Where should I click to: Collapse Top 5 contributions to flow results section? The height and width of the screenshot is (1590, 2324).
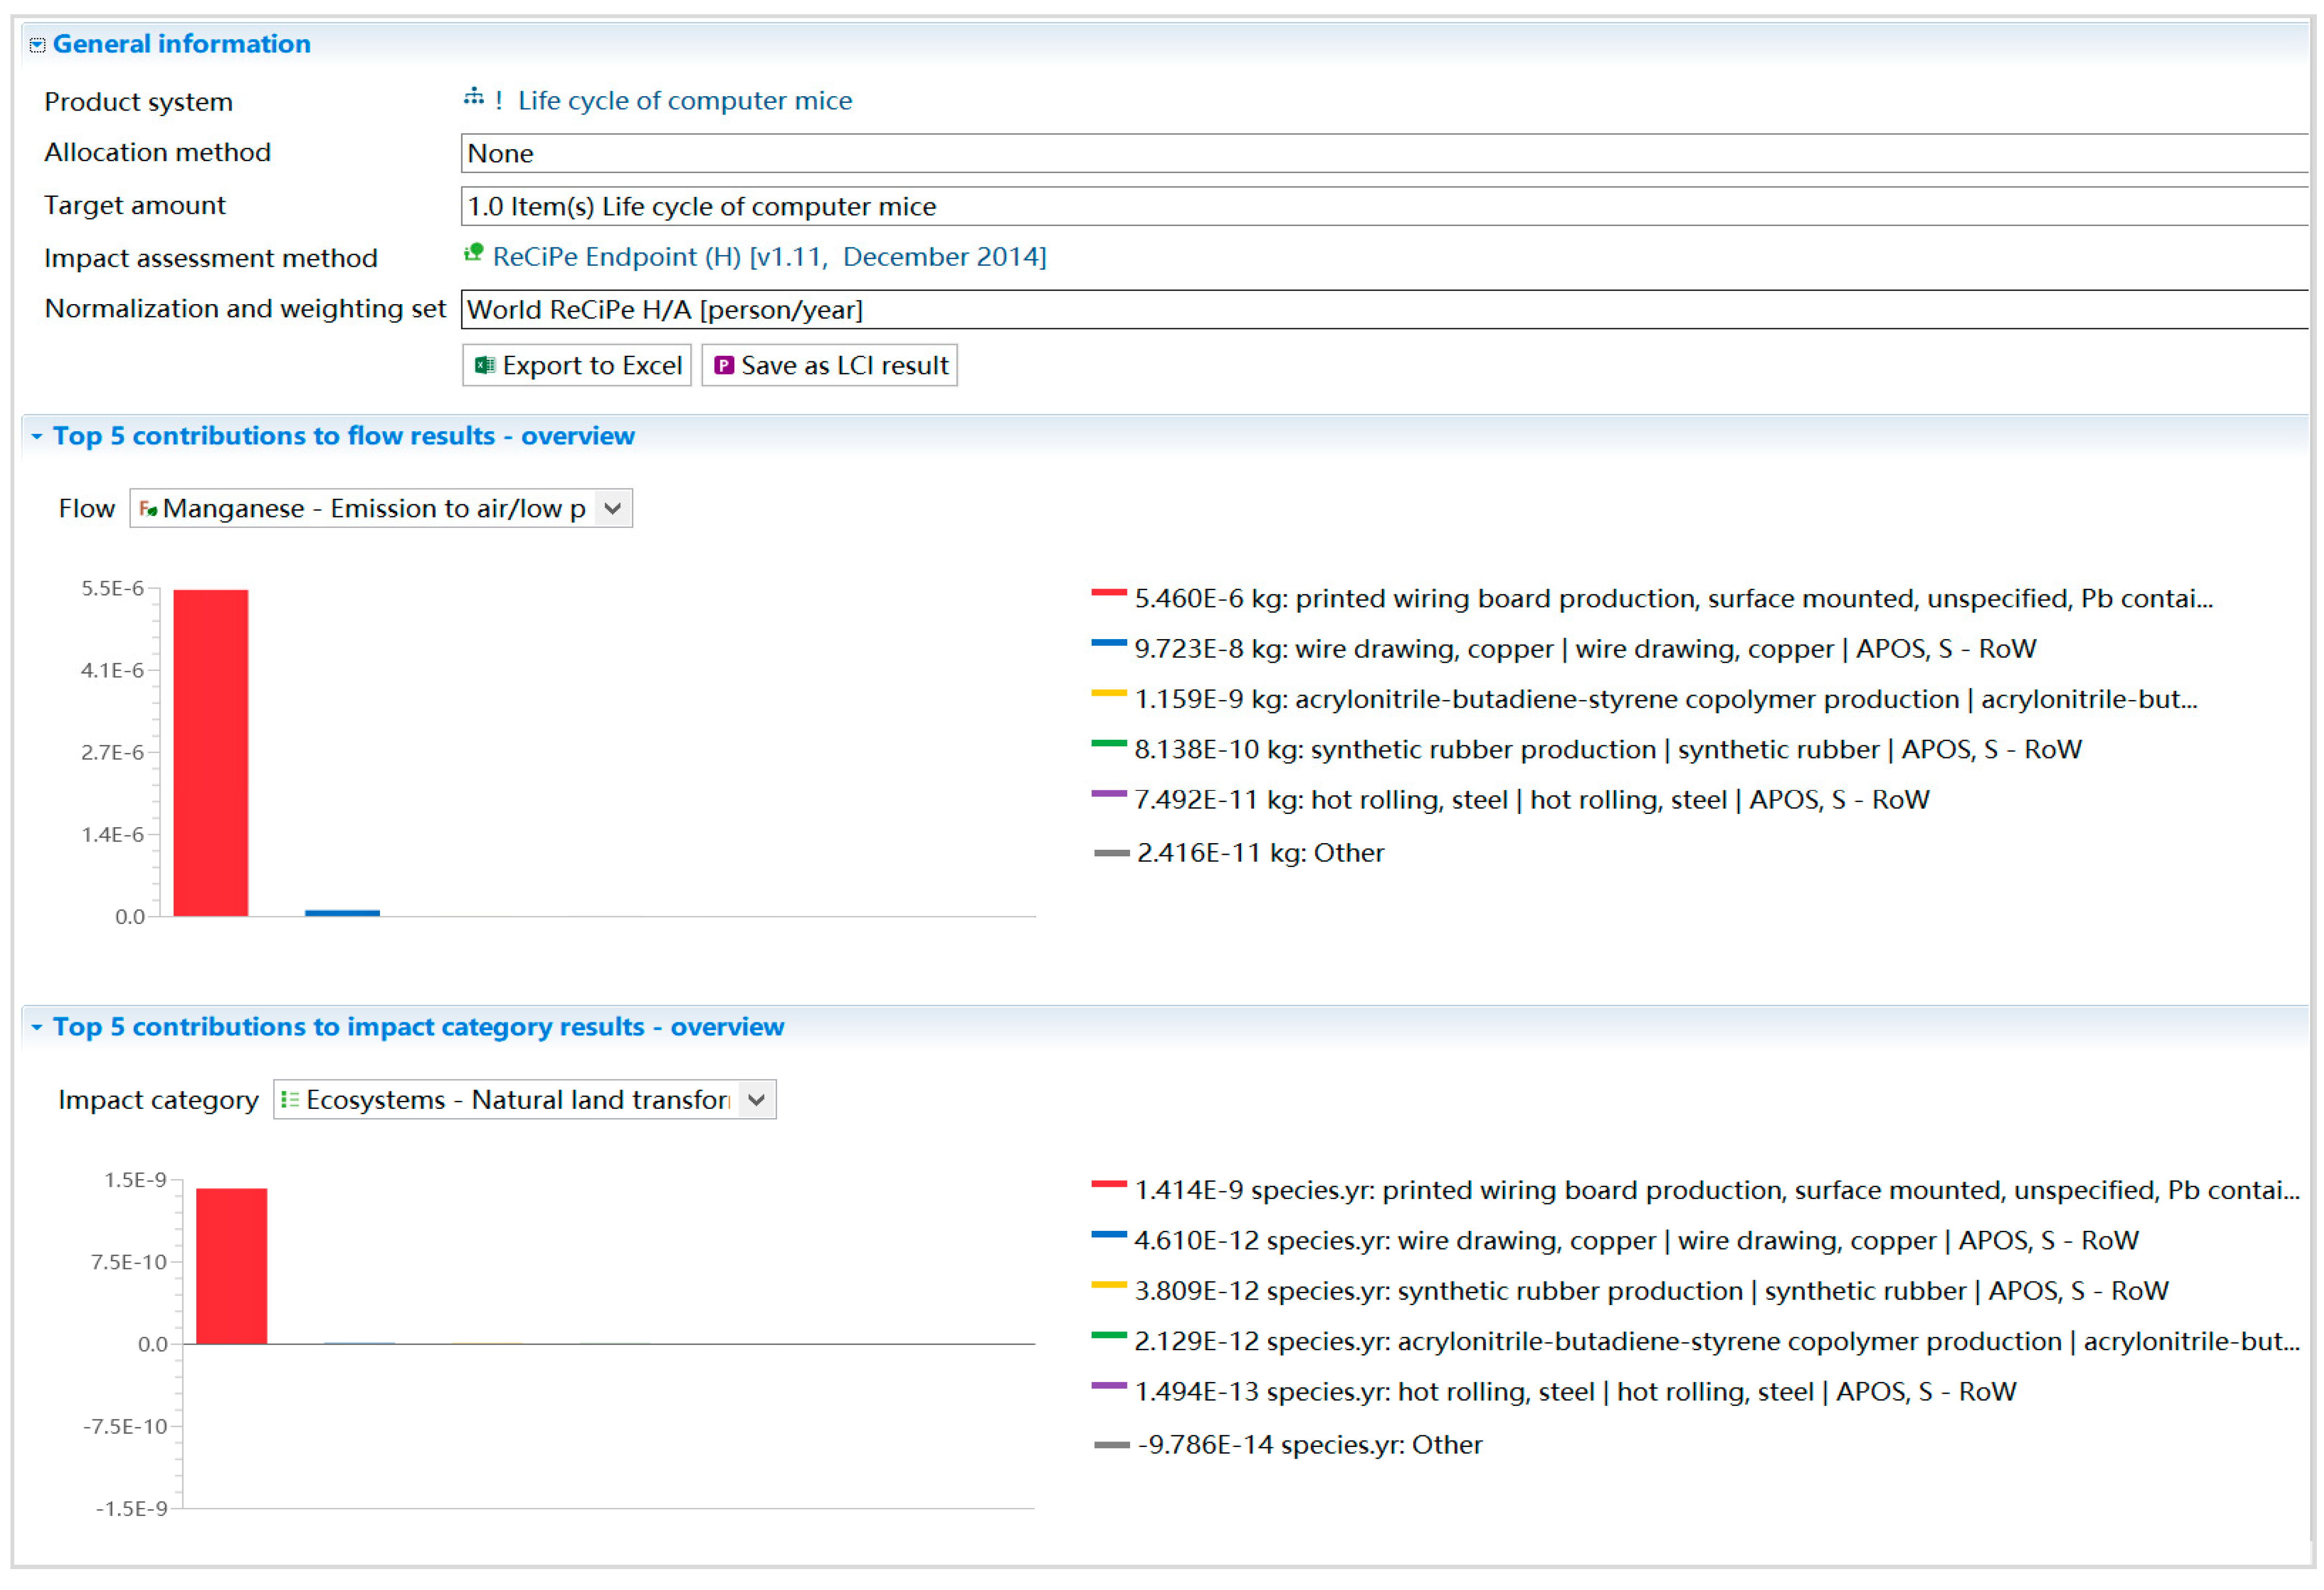click(37, 437)
